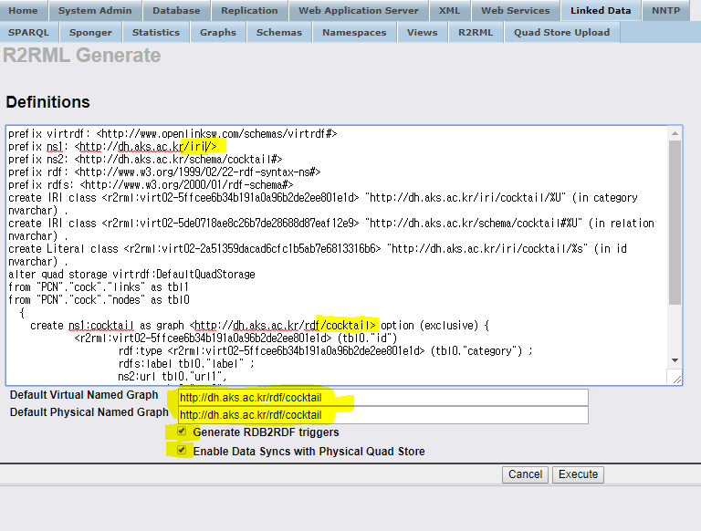Toggle Enable Data Syncs with Physical Quad Store
This screenshot has width=701, height=531.
pyautogui.click(x=183, y=451)
